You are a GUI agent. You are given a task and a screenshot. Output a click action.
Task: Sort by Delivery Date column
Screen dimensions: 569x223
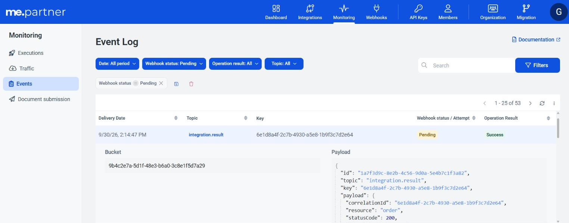tap(176, 118)
